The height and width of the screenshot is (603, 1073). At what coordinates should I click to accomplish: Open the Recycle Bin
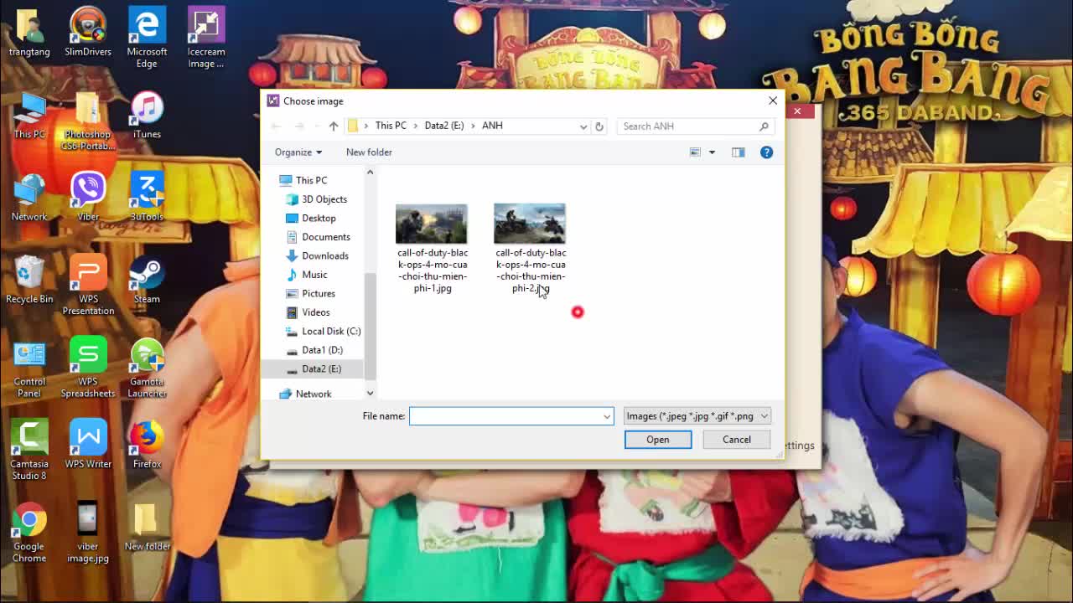(x=29, y=280)
